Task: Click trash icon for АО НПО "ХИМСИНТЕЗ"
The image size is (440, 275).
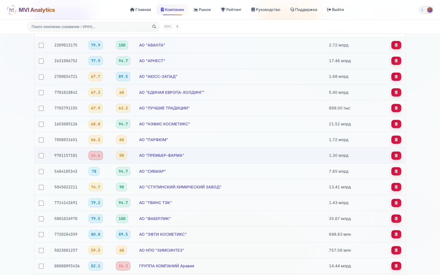Action: tap(396, 250)
